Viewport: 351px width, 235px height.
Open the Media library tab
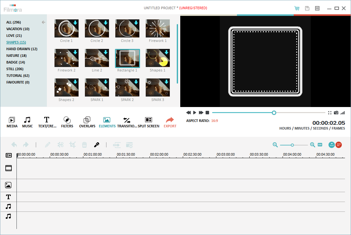12,122
